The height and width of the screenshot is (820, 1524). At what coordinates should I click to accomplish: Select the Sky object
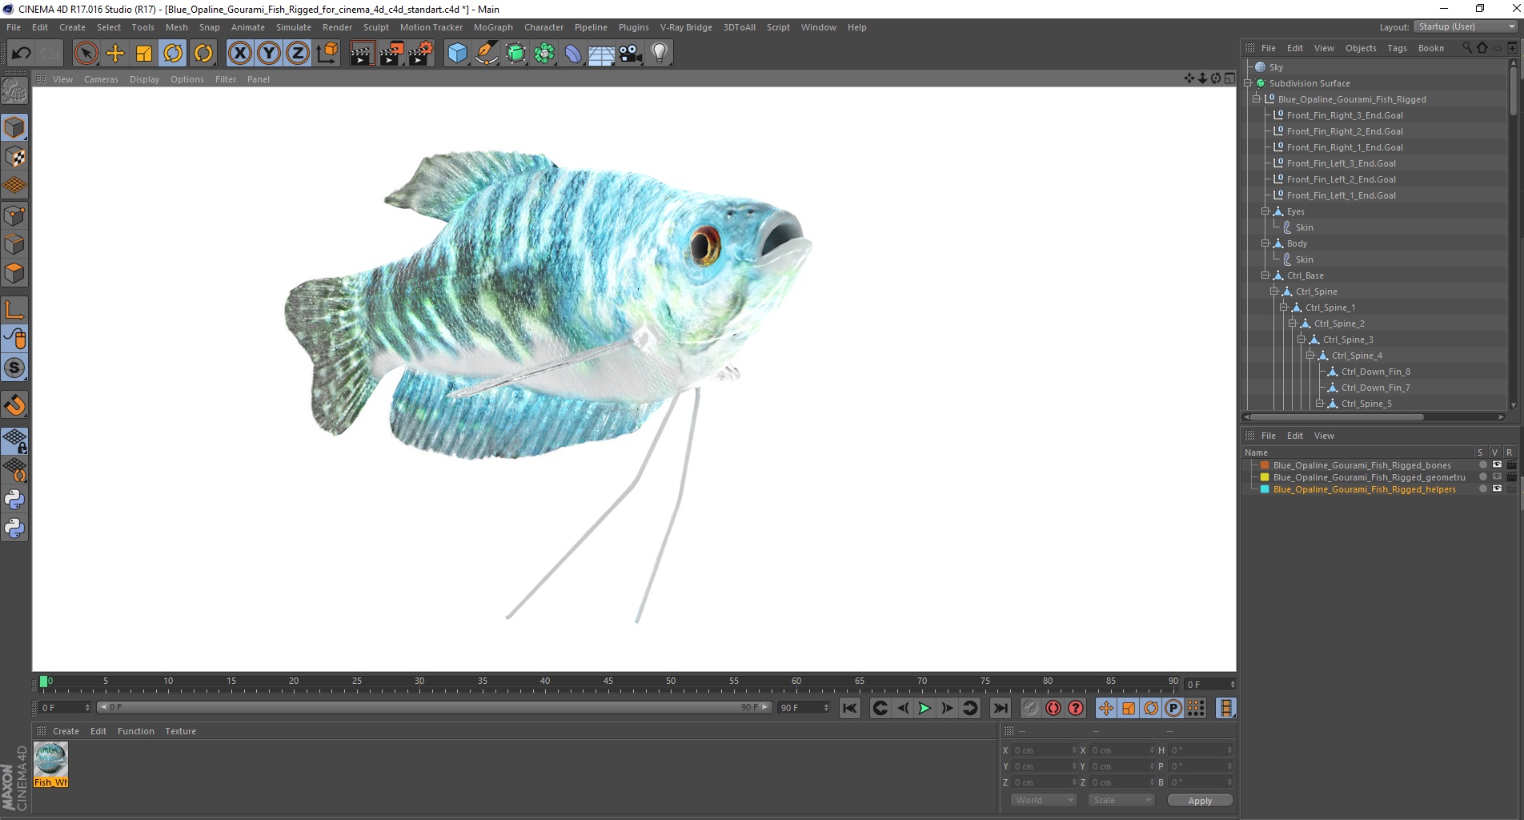[x=1276, y=67]
